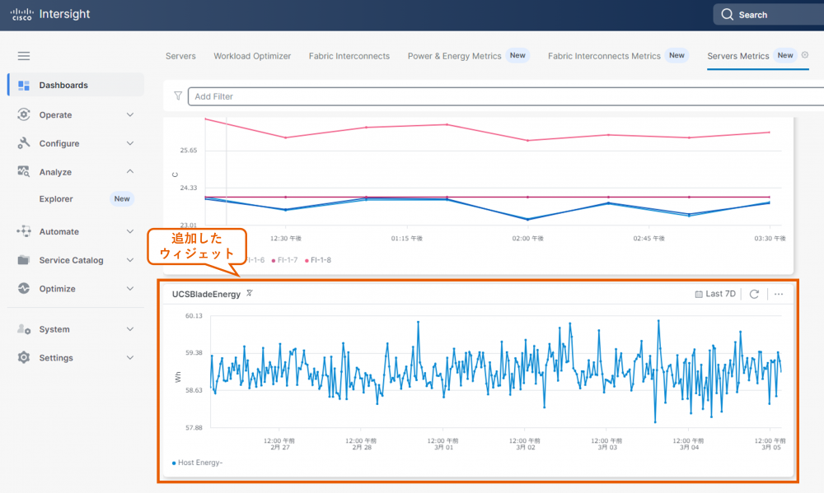Open Dashboards in the sidebar
This screenshot has height=493, width=824.
76,85
